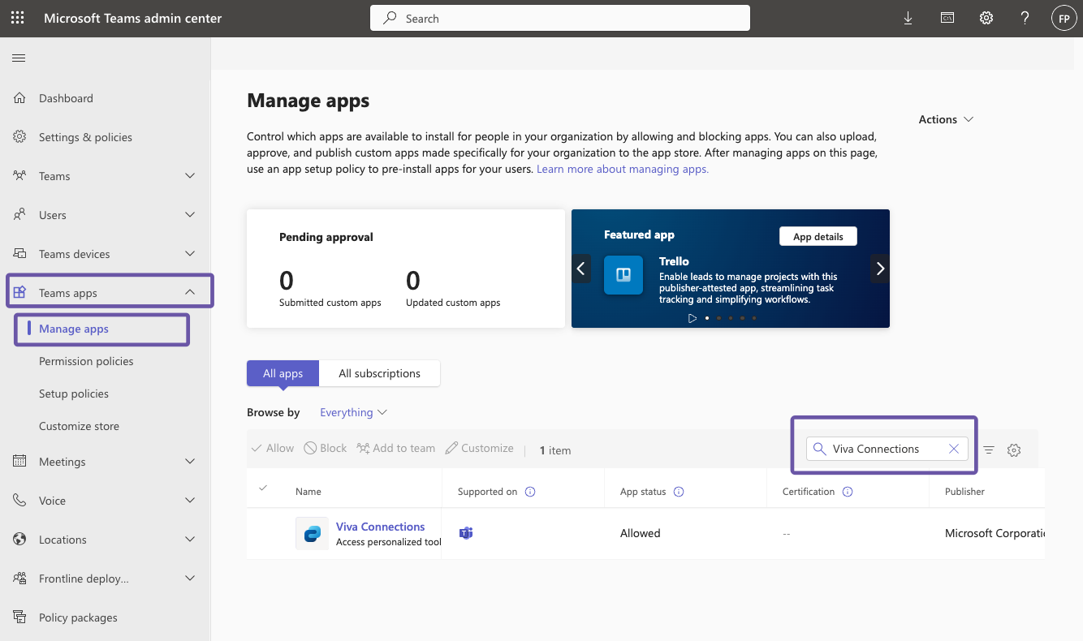Screen dimensions: 1083x641
Task: Open Cloud Shell icon in header
Action: point(947,18)
